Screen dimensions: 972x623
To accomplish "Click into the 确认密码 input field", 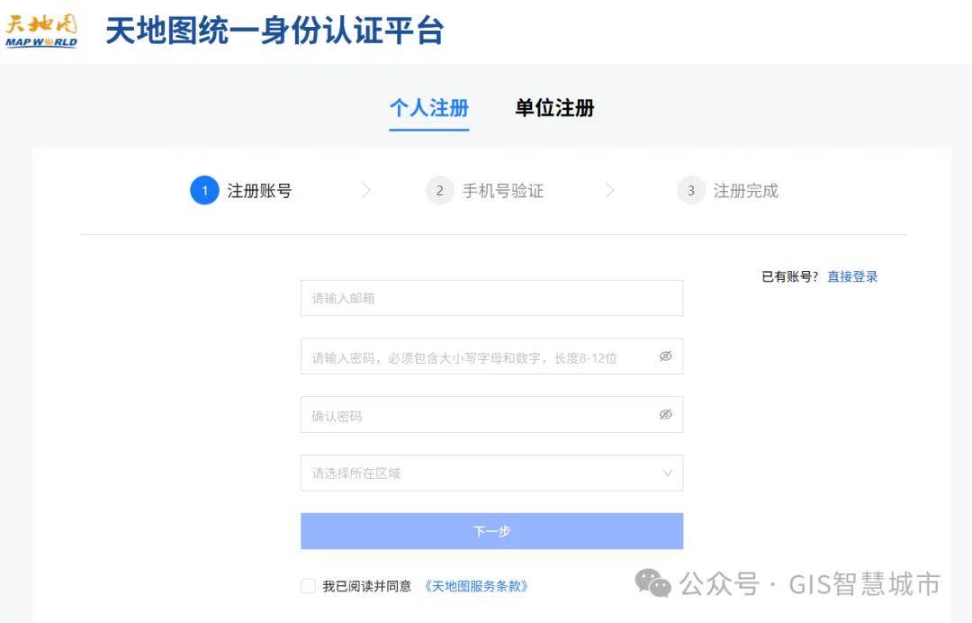I will pyautogui.click(x=477, y=415).
